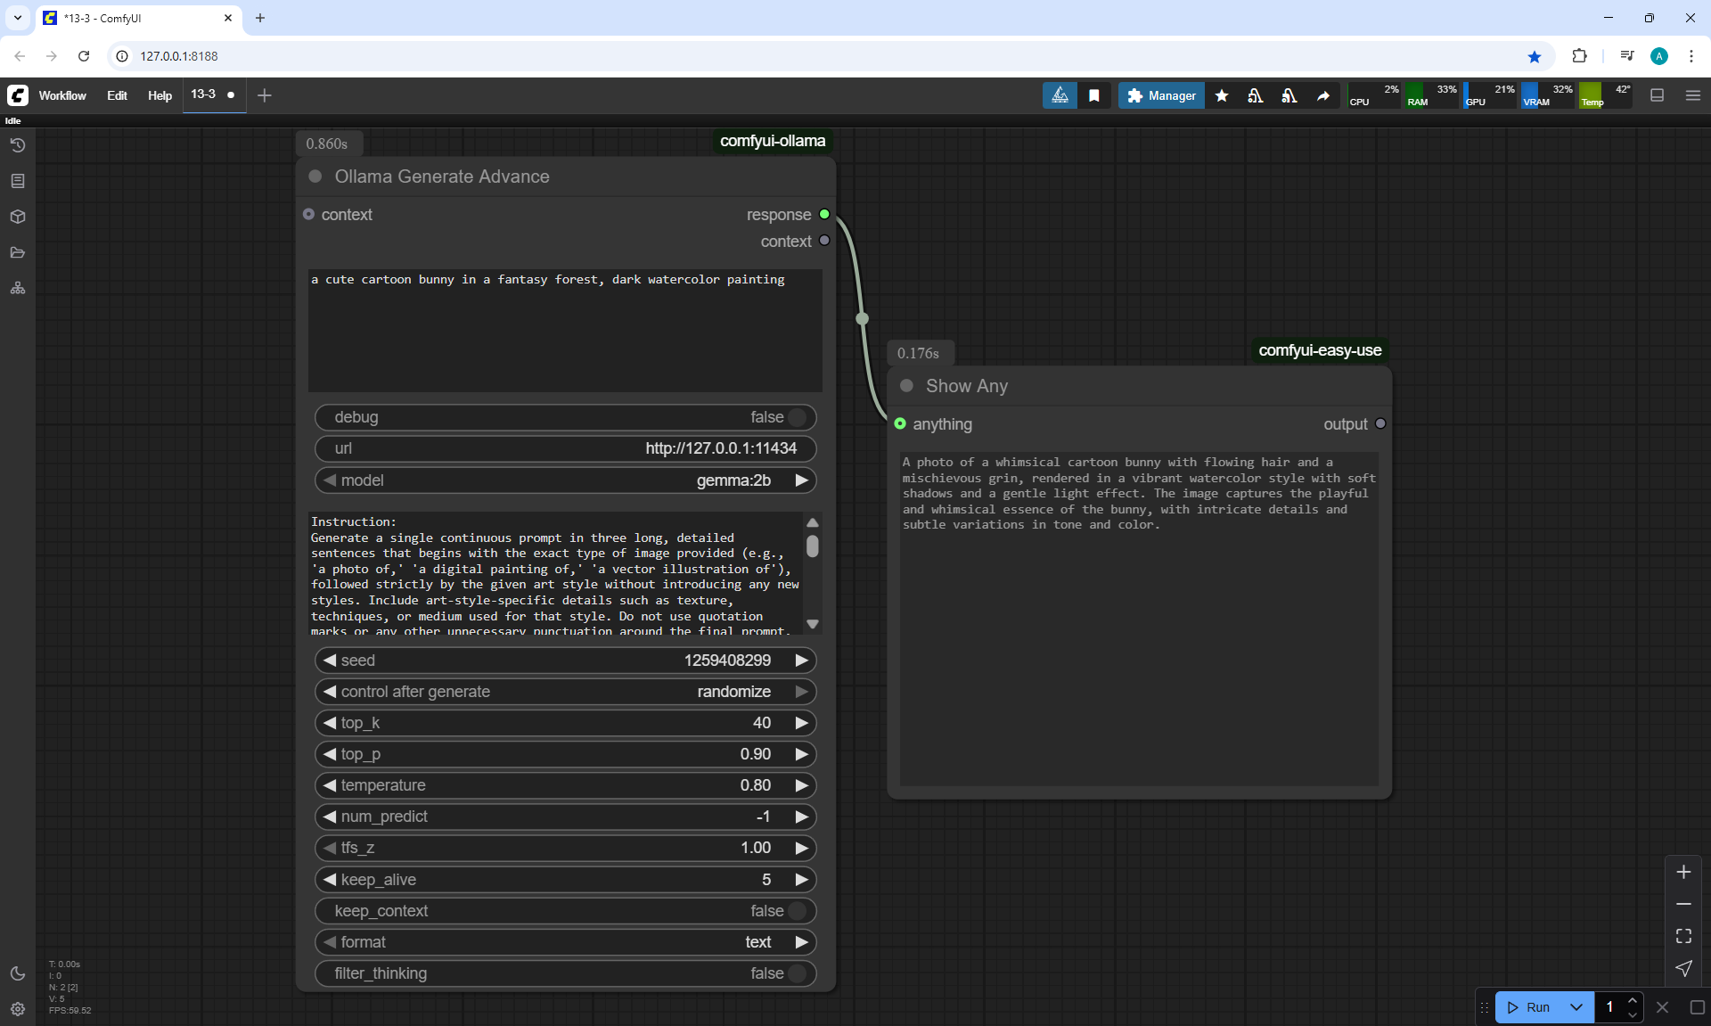Open the workflows folder sidebar icon
Screen dimensions: 1711x1026
tap(18, 252)
